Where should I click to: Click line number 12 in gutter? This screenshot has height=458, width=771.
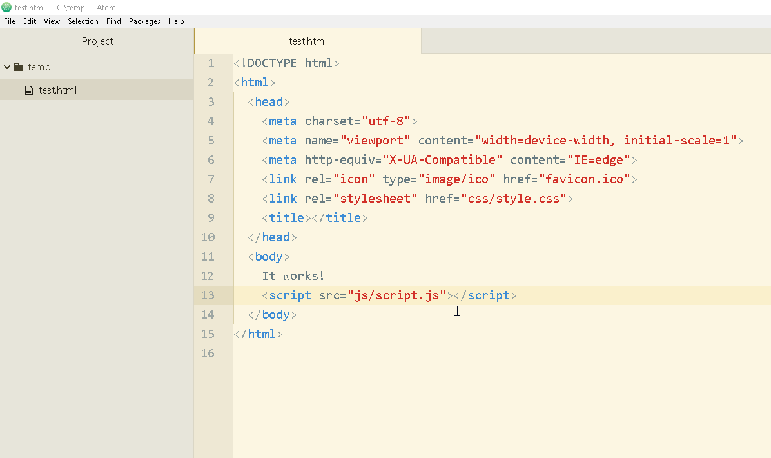(x=208, y=276)
